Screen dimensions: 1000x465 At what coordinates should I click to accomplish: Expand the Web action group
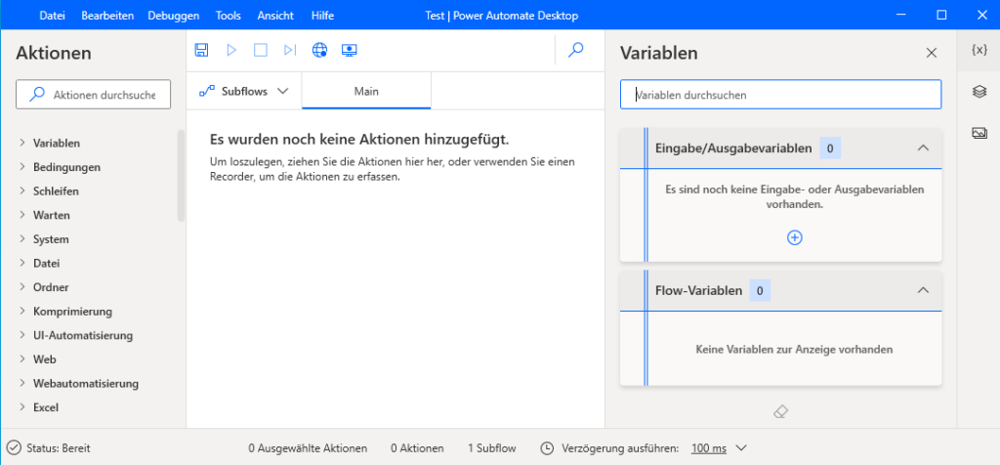coord(23,359)
